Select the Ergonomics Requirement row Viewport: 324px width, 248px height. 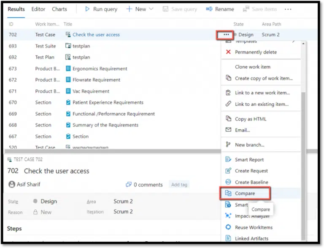tap(100, 69)
